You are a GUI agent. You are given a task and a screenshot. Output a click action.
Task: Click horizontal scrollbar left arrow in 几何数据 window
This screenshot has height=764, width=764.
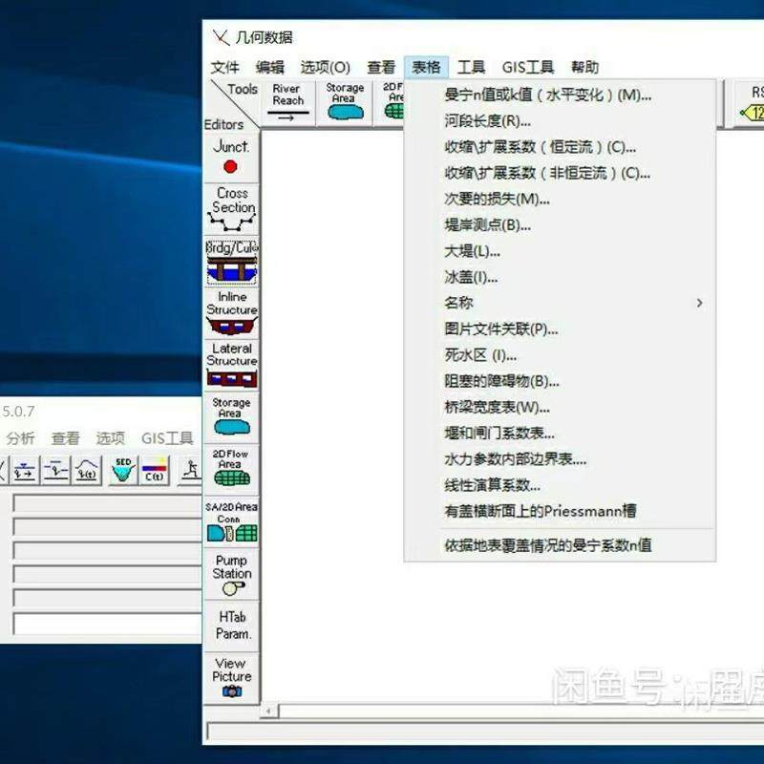pyautogui.click(x=268, y=711)
